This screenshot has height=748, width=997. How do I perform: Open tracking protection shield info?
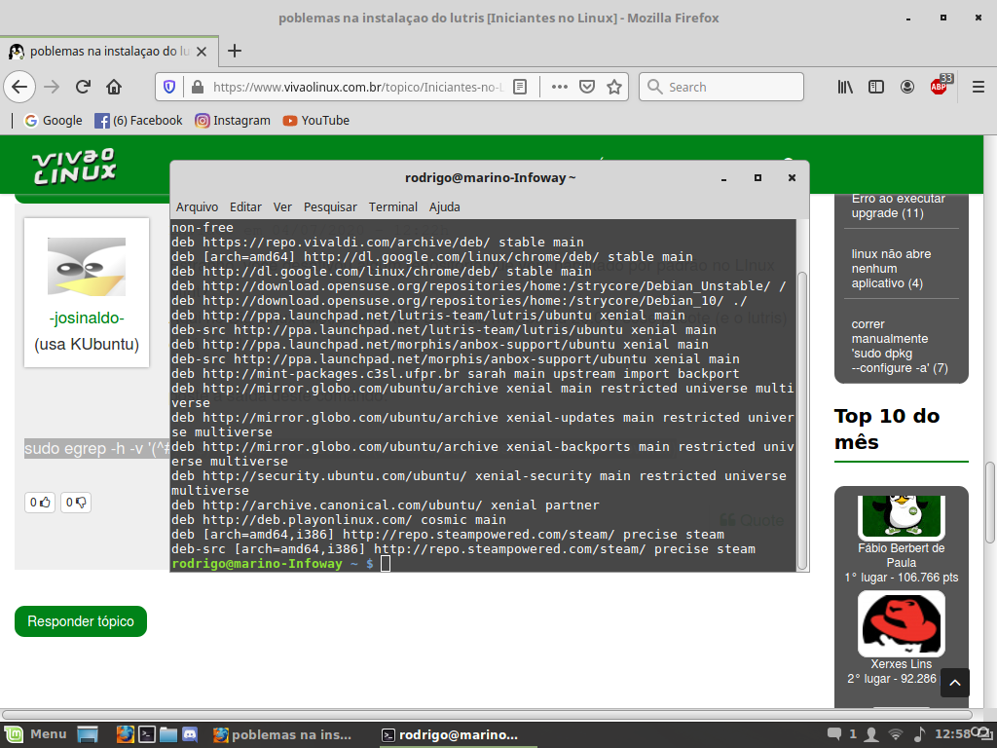169,87
